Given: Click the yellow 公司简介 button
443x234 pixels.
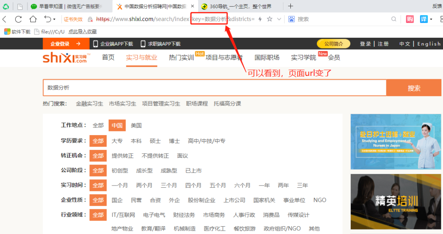Looking at the screenshot, I should [333, 44].
